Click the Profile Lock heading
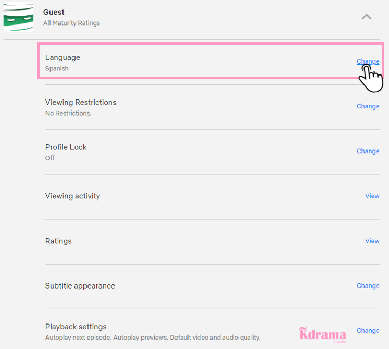Screen dimensions: 389x349 pos(66,147)
